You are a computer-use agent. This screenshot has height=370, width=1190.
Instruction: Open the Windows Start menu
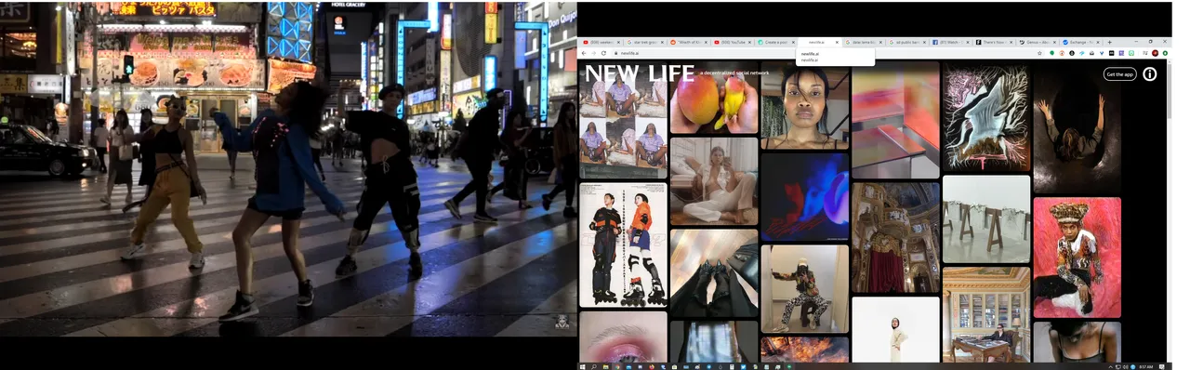point(582,366)
